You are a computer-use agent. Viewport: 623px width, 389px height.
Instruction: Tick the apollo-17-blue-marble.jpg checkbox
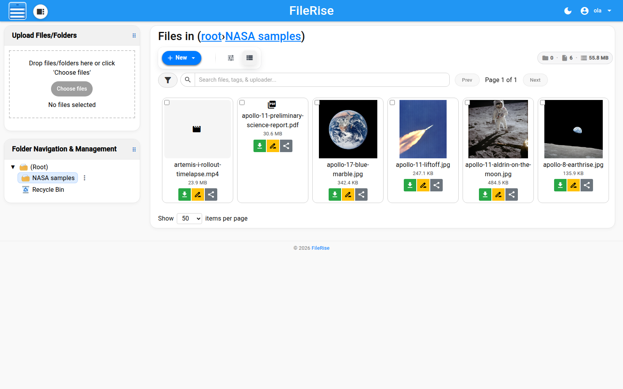[317, 103]
